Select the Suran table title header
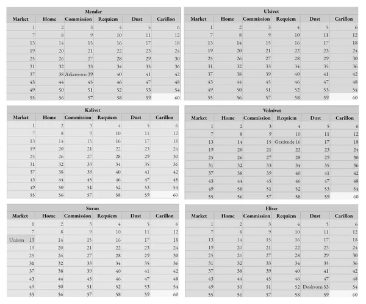 tap(93, 208)
